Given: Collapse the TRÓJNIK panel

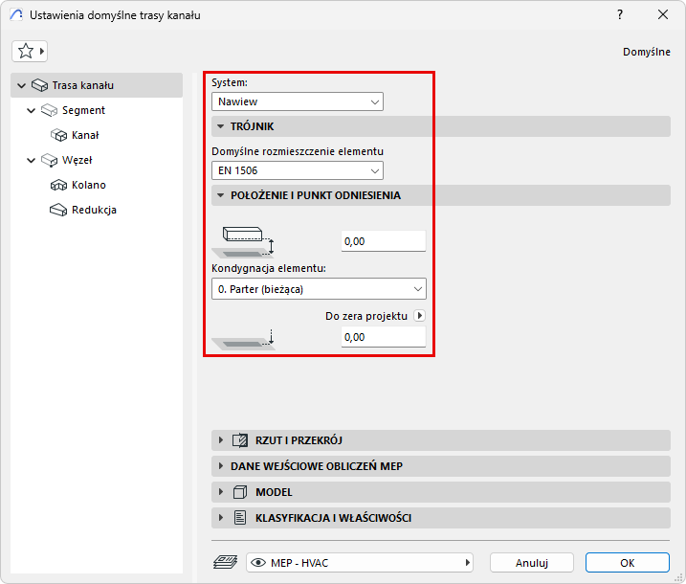Looking at the screenshot, I should 220,126.
